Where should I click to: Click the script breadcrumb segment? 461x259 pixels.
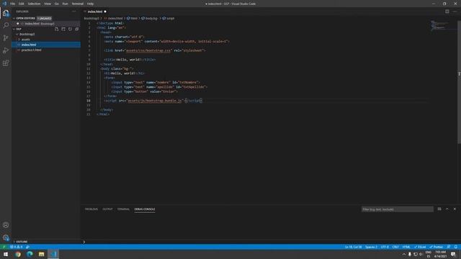coord(169,18)
